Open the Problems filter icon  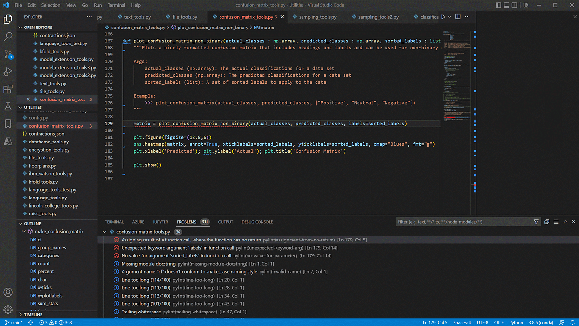(x=536, y=222)
